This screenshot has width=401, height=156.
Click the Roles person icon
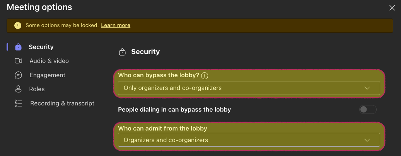point(18,89)
